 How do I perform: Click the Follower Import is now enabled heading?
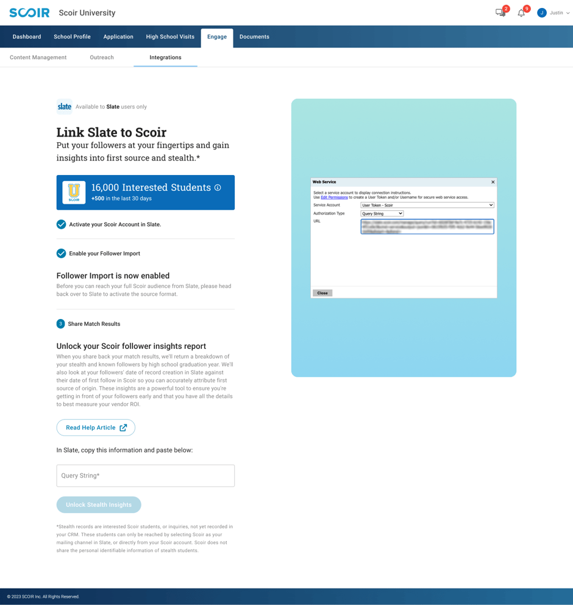pyautogui.click(x=113, y=276)
